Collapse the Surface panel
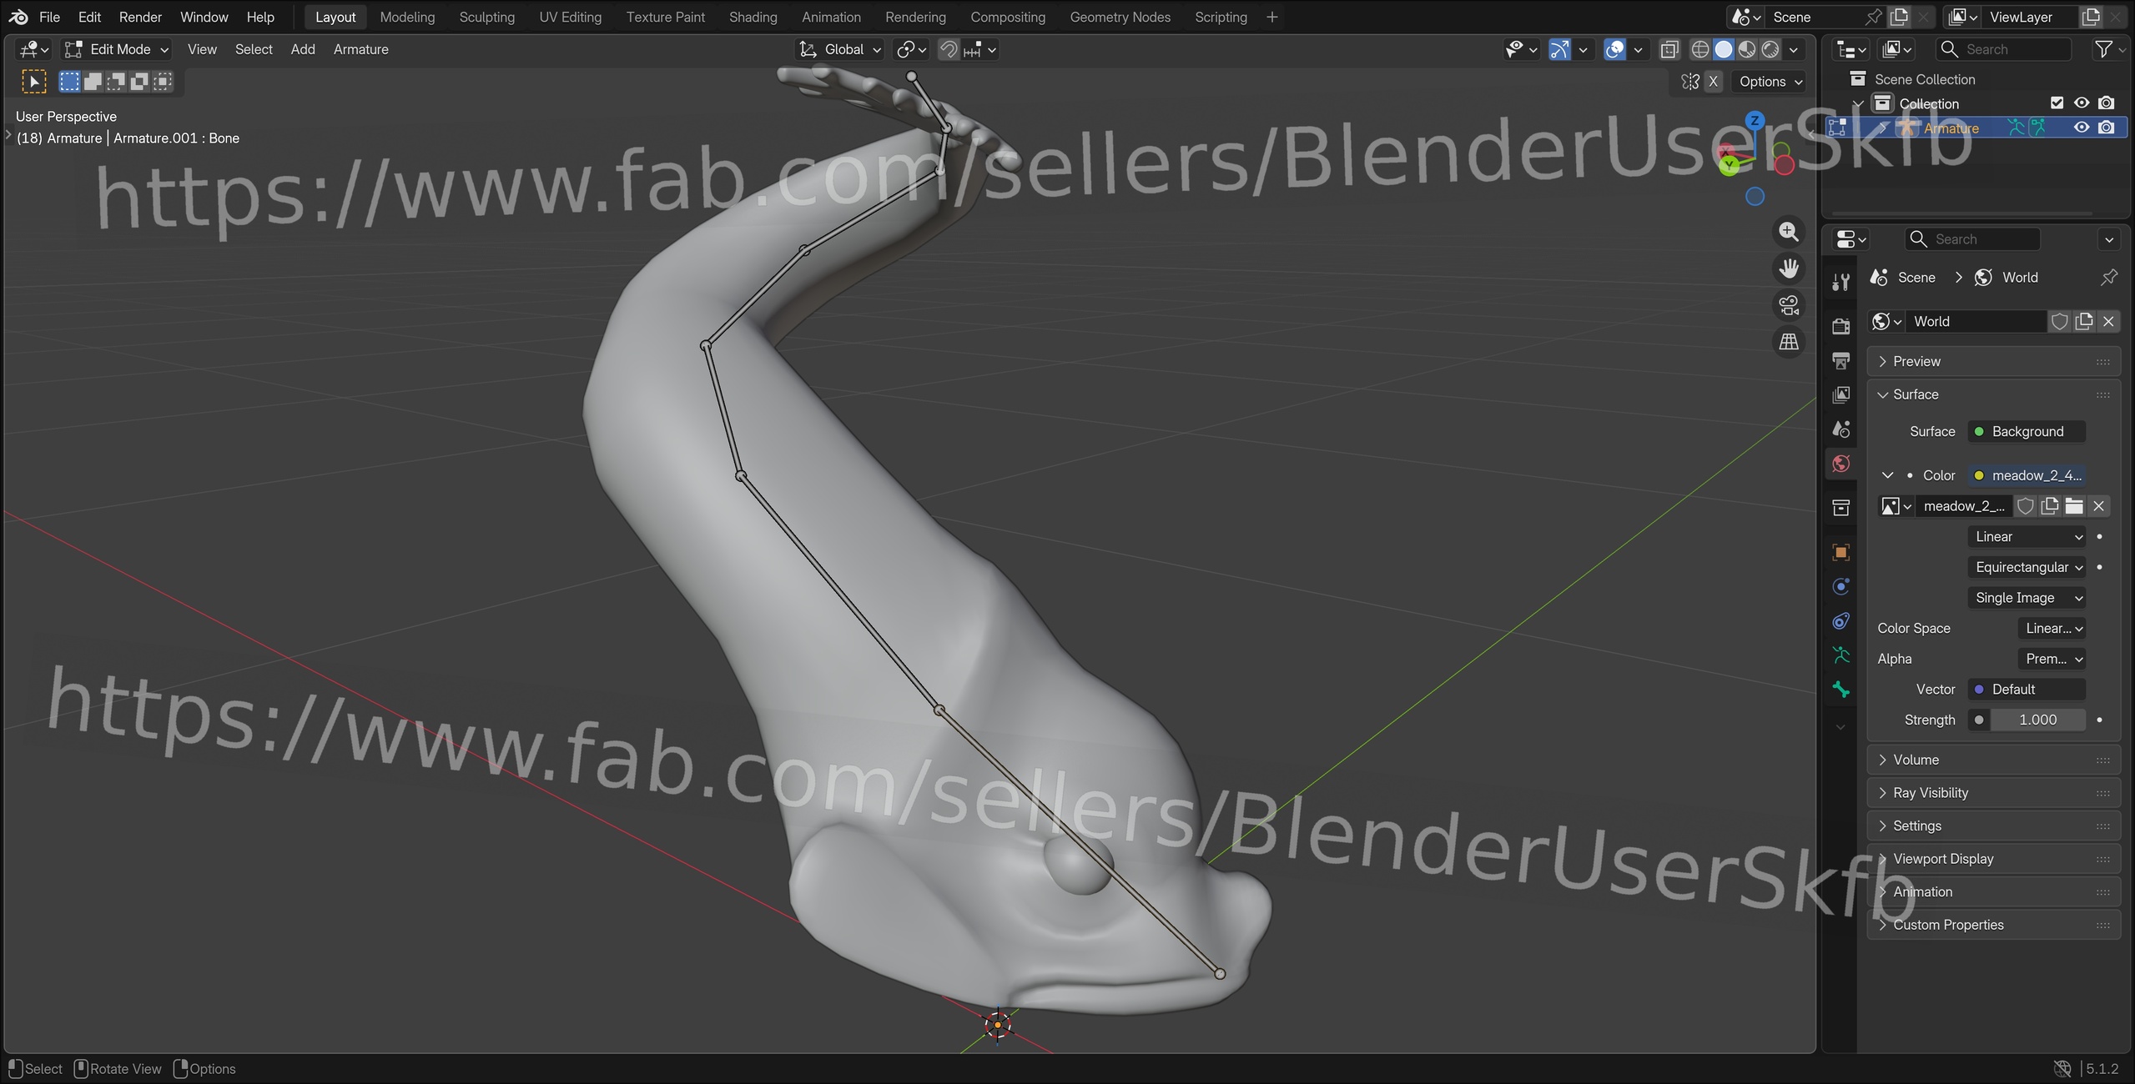This screenshot has width=2135, height=1084. pyautogui.click(x=1993, y=395)
